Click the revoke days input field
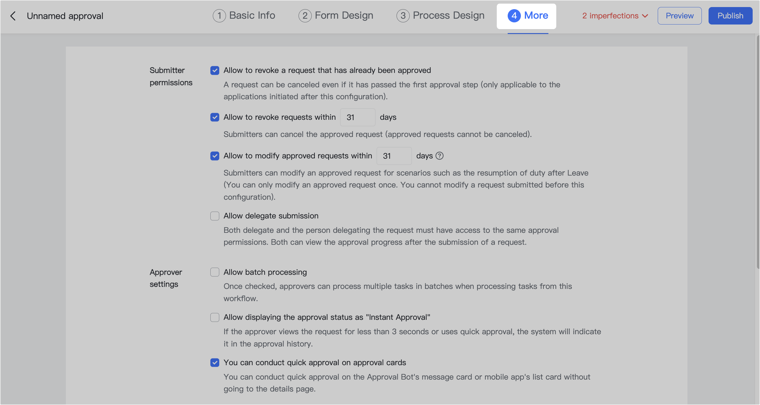Screen dimensions: 760x405 tap(357, 117)
